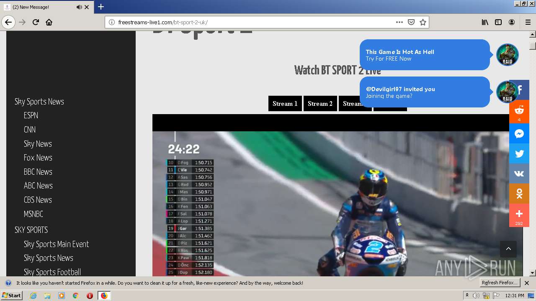Open BBC News channel link
536x301 pixels.
38,172
